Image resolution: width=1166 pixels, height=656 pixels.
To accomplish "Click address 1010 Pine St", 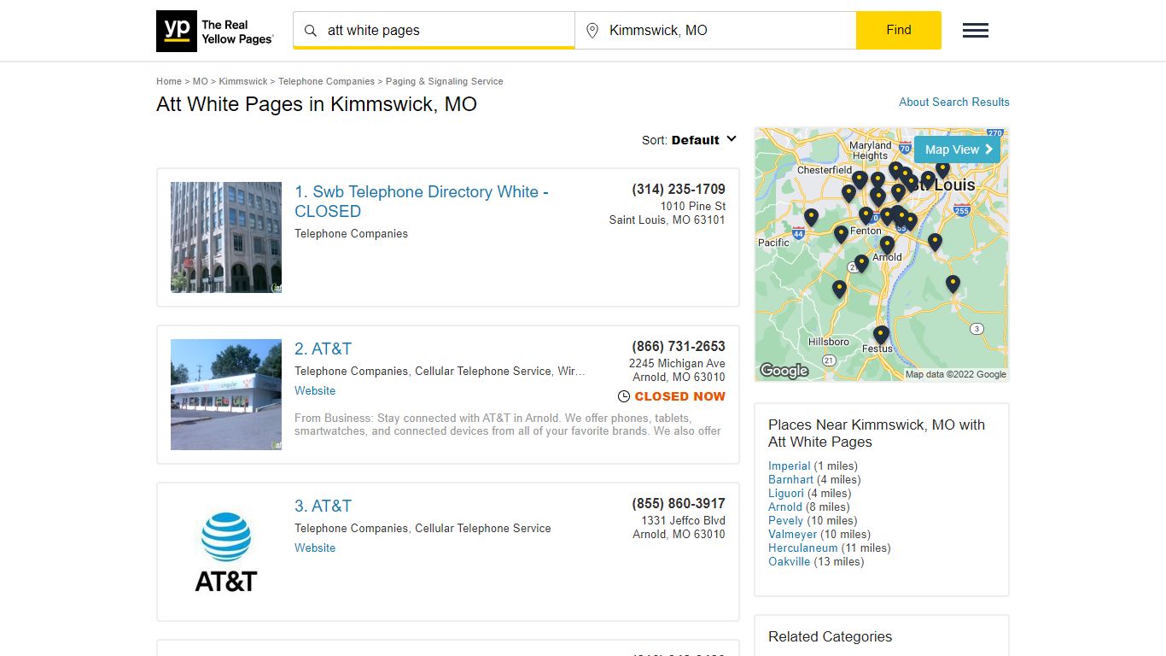I will click(x=693, y=207).
